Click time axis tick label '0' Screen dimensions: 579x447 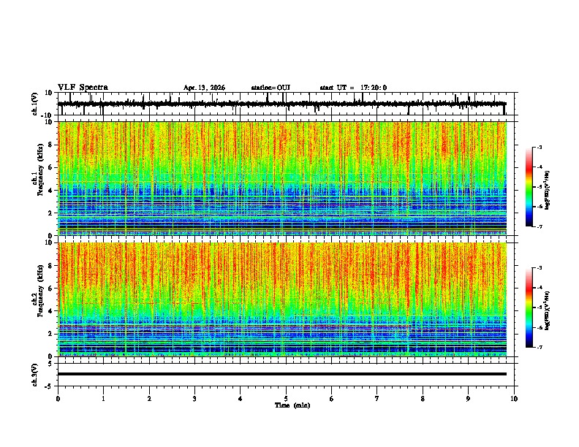pos(58,399)
